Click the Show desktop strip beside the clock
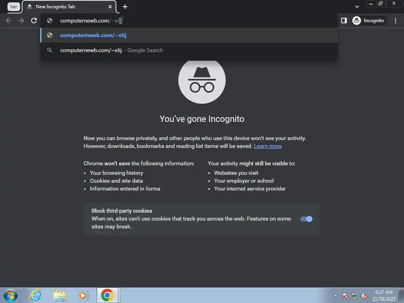The width and height of the screenshot is (404, 303). click(401, 295)
